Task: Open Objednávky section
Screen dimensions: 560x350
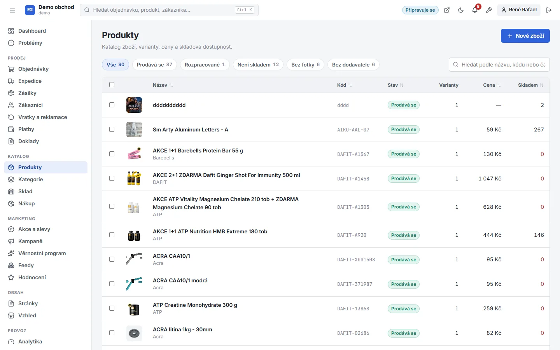Action: pos(45,69)
